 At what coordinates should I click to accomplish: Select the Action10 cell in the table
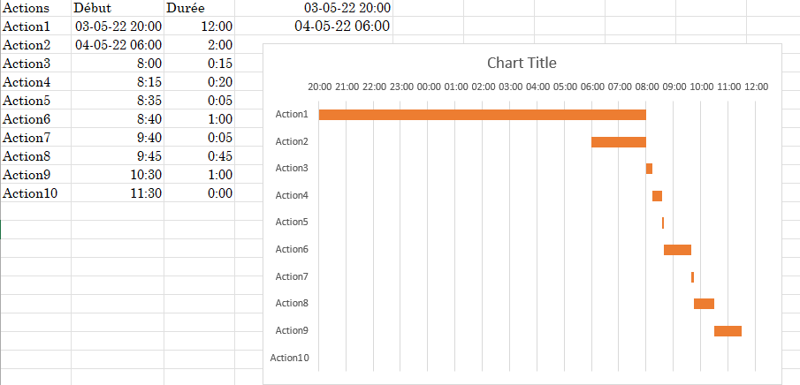click(x=35, y=193)
